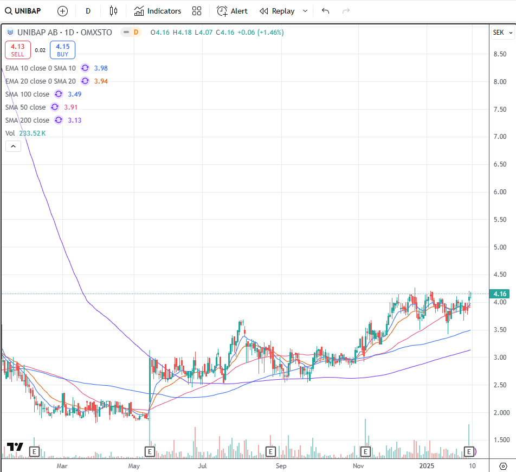Select the Vol 233.52 K legend

[25, 133]
